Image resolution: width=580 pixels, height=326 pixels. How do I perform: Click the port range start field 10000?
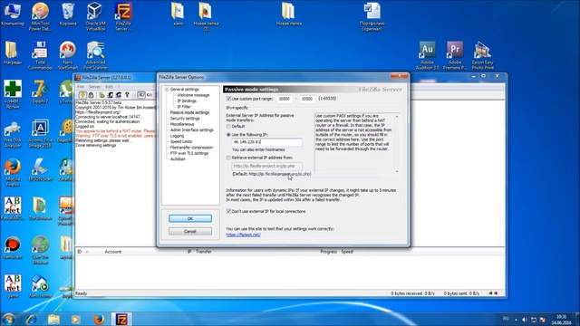(284, 99)
